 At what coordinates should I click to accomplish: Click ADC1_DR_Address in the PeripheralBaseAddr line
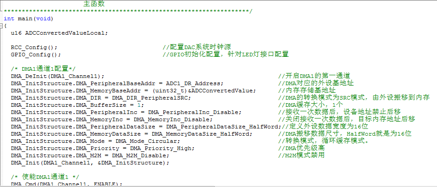193,83
